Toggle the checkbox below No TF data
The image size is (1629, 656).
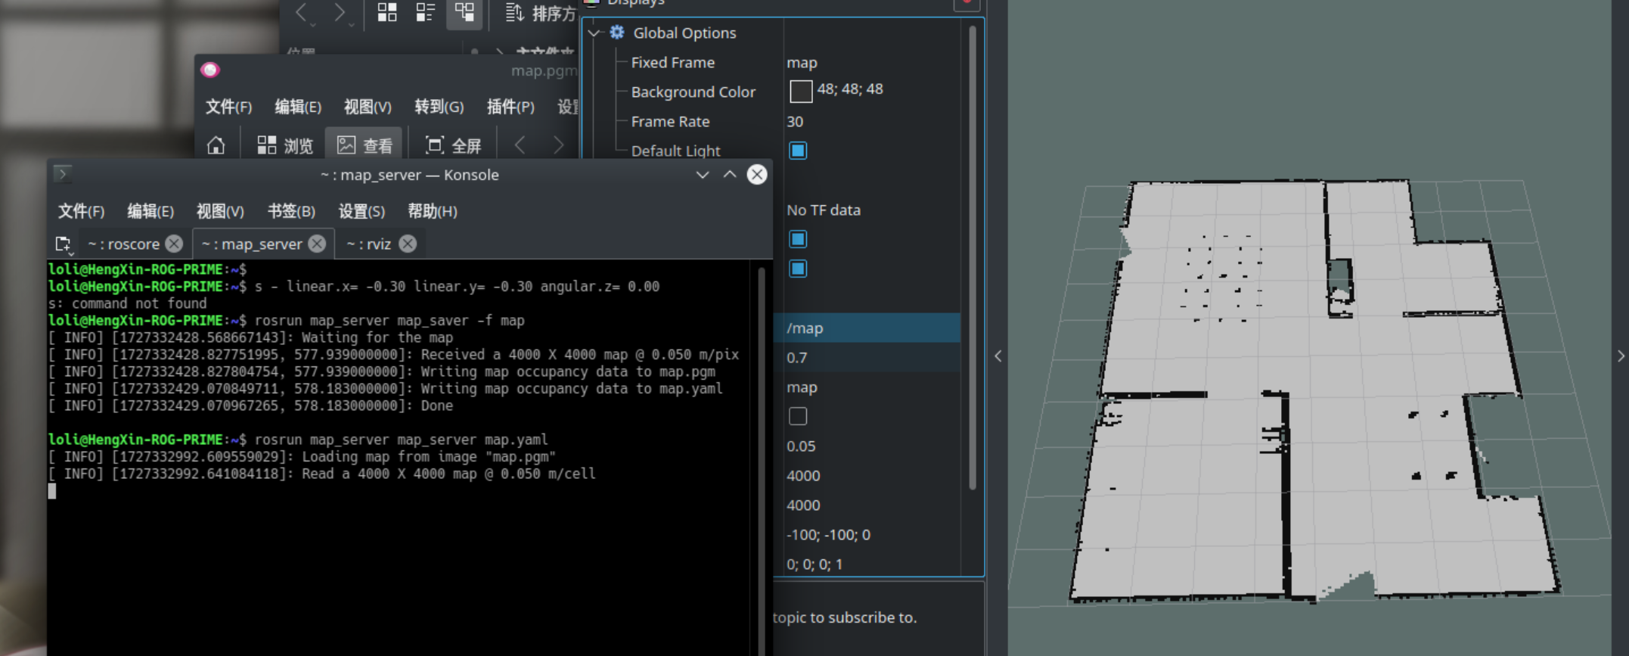[x=798, y=239]
